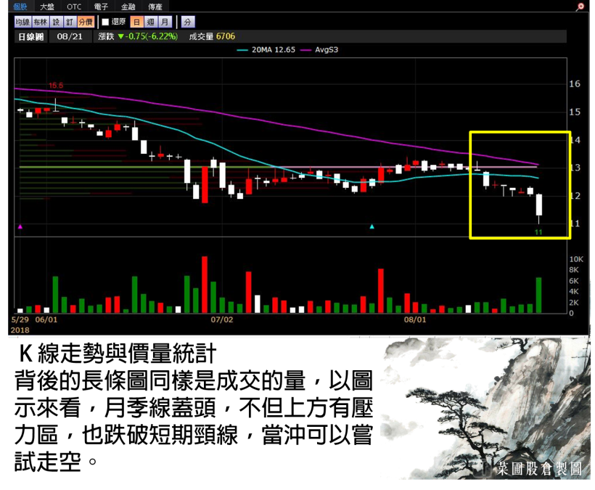Switch to the 週 weekly period
Screen dimensions: 595x490
150,22
